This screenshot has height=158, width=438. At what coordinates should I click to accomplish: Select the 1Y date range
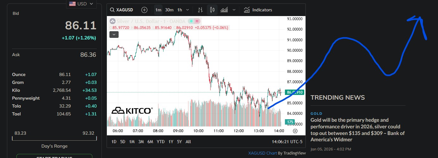pyautogui.click(x=171, y=142)
